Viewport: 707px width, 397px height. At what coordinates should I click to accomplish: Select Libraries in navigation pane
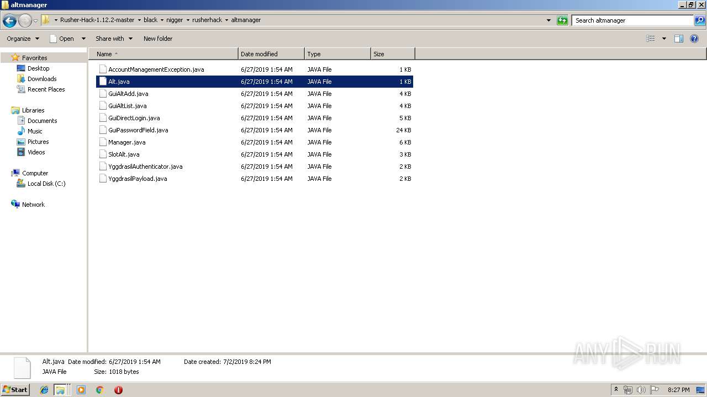(x=33, y=110)
